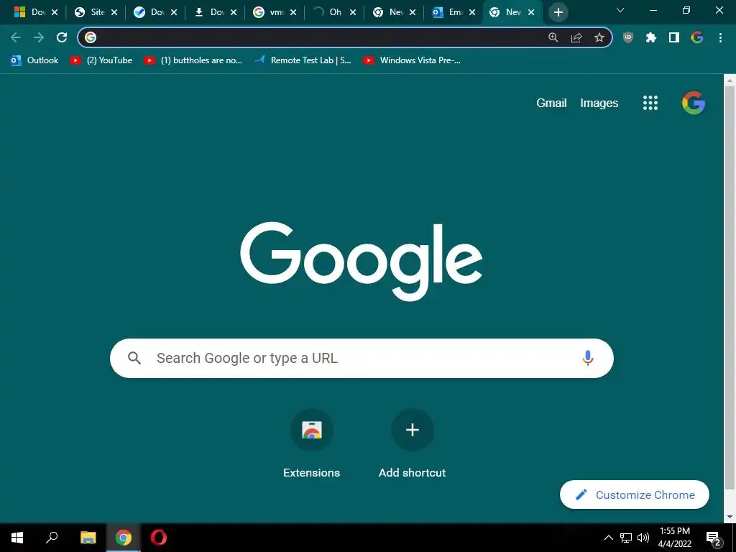Close the Outlook 'Em' tab
This screenshot has height=552, width=736.
click(471, 12)
